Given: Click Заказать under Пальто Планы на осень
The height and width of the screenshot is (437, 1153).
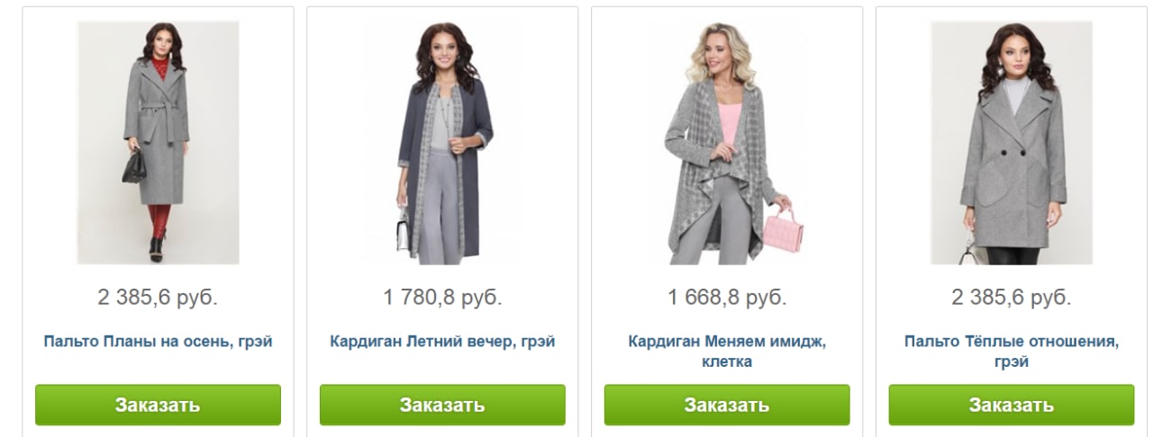Looking at the screenshot, I should point(158,405).
